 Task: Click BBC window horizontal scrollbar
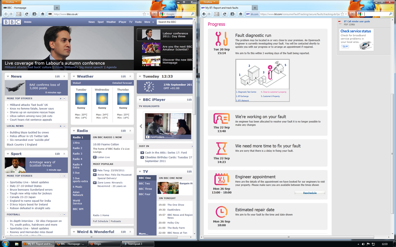pyautogui.click(x=91, y=237)
